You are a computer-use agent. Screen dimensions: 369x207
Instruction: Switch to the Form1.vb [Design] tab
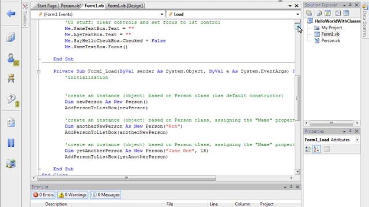125,6
